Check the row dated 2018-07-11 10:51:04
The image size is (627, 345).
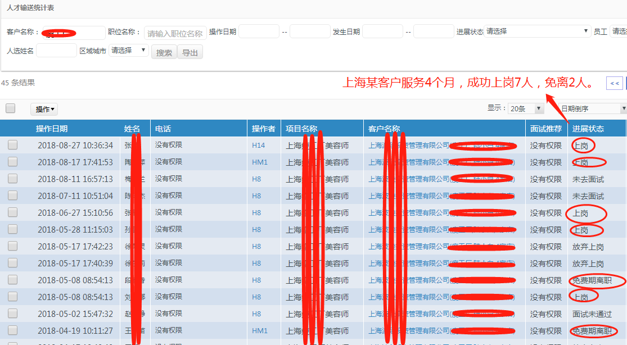pyautogui.click(x=13, y=195)
